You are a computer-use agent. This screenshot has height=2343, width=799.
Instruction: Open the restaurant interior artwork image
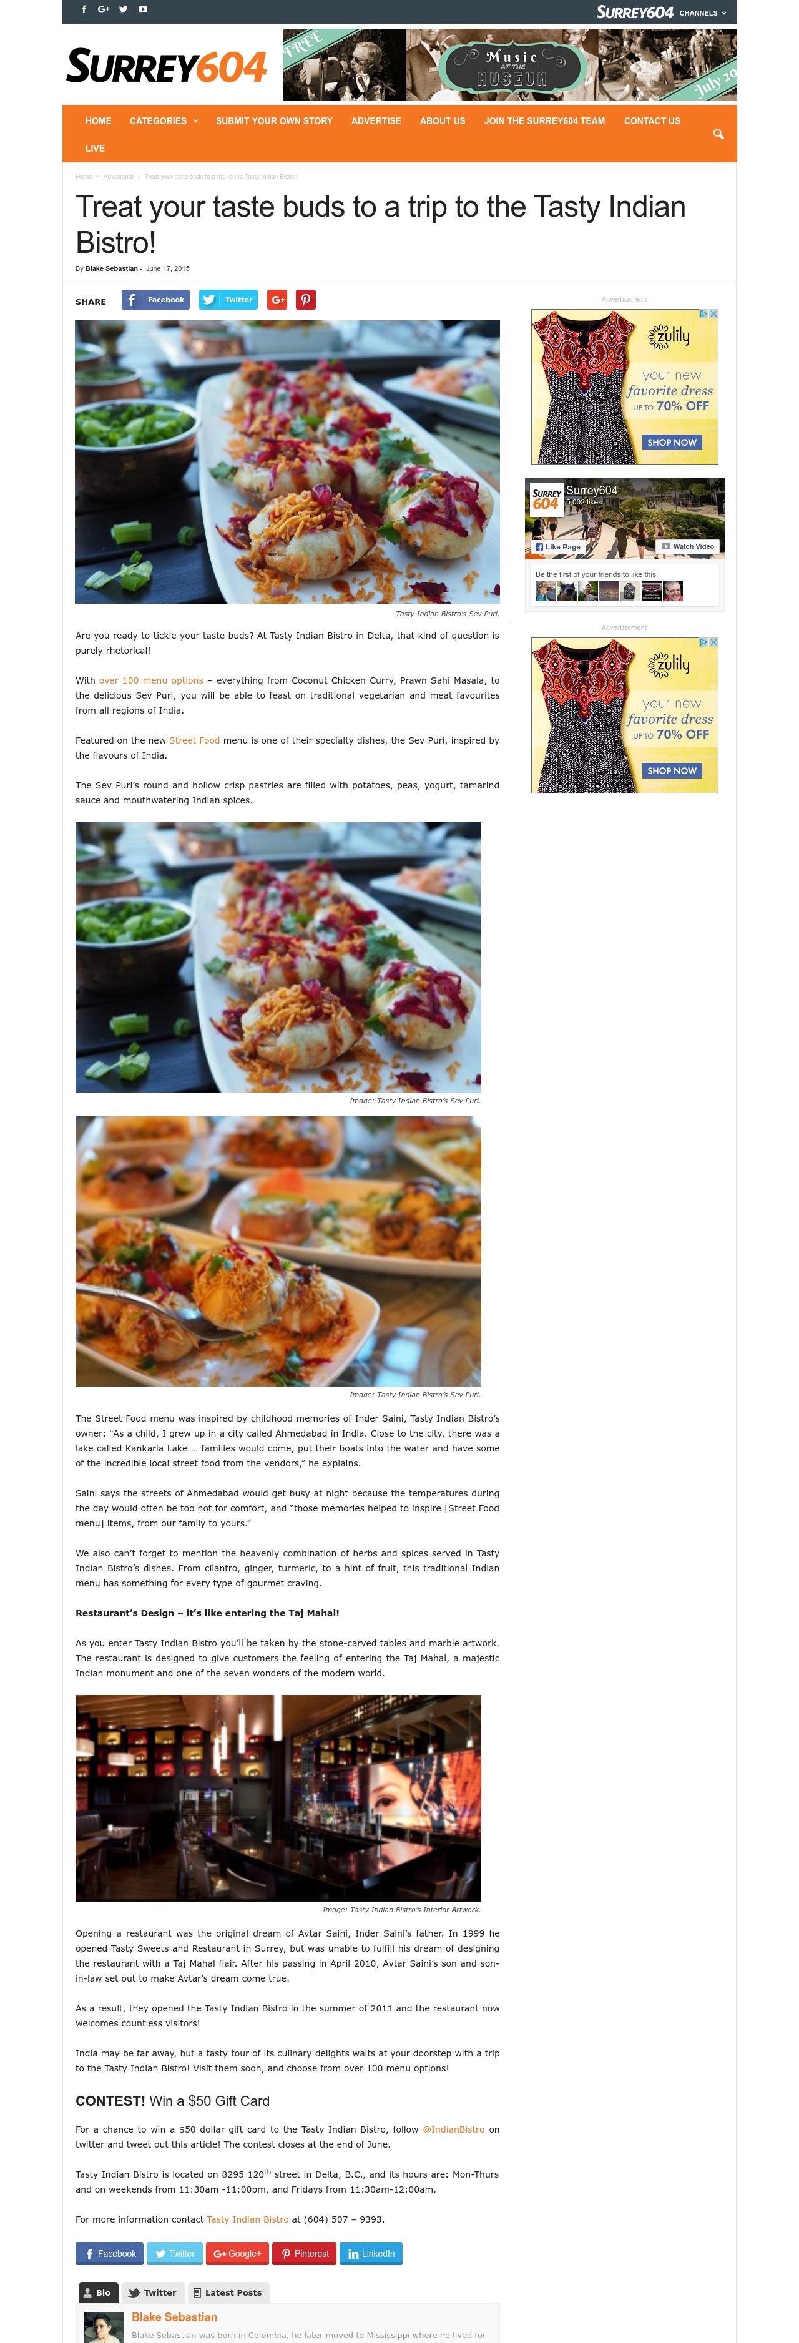(x=278, y=1796)
